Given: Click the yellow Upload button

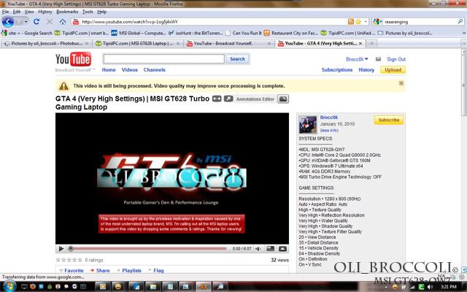Looking at the screenshot, I should [x=393, y=70].
